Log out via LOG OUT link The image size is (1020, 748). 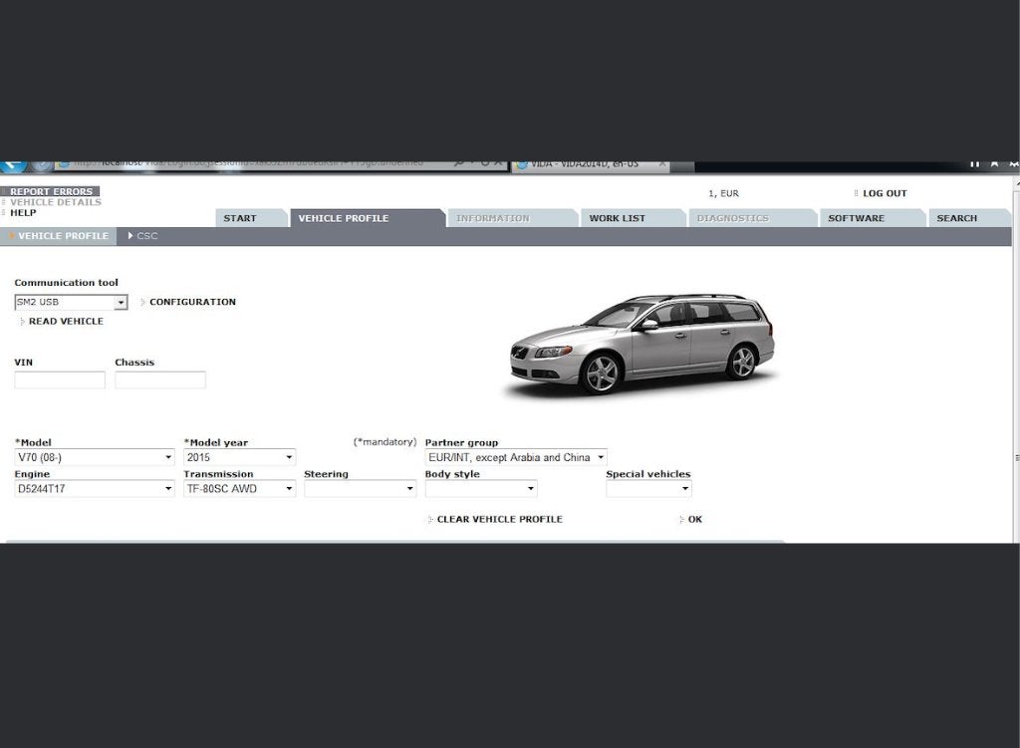(885, 193)
